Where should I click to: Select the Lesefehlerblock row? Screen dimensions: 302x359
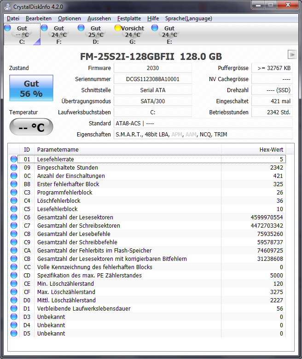click(147, 209)
